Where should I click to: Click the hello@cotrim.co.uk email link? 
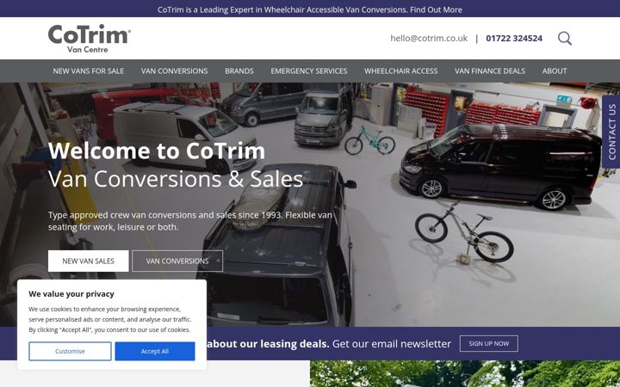429,39
